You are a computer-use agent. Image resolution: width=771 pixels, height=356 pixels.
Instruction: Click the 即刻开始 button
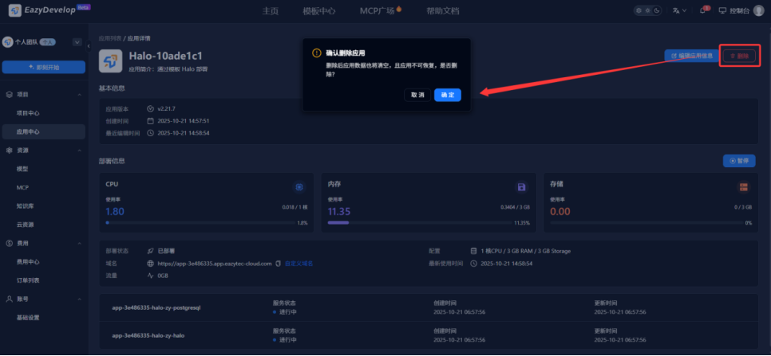[44, 67]
